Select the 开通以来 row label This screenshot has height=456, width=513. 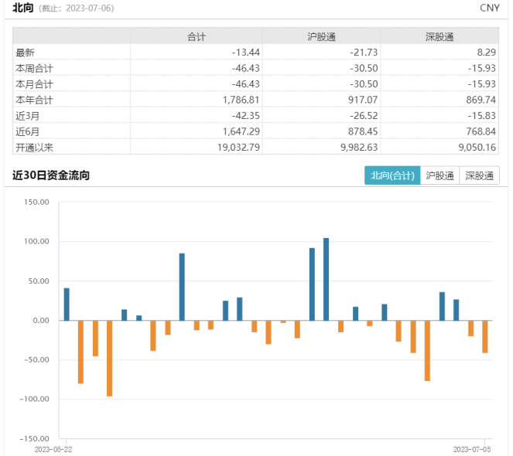pos(34,148)
